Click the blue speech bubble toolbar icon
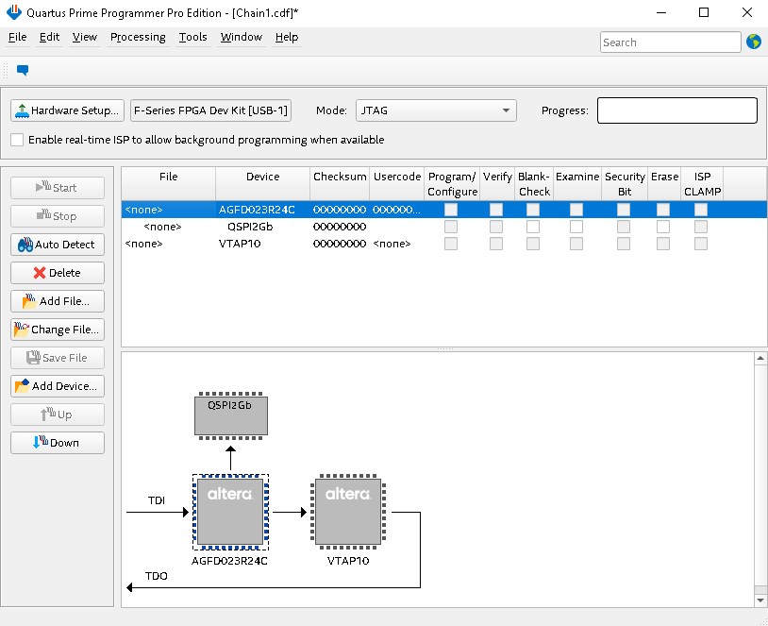768x626 pixels. [23, 70]
